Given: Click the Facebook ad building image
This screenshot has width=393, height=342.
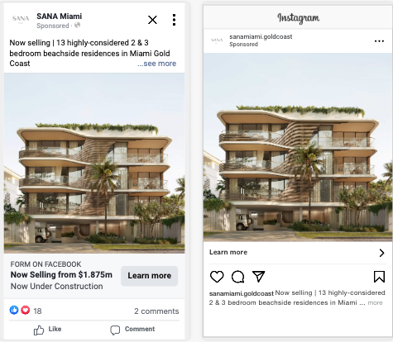Looking at the screenshot, I should click(x=94, y=163).
